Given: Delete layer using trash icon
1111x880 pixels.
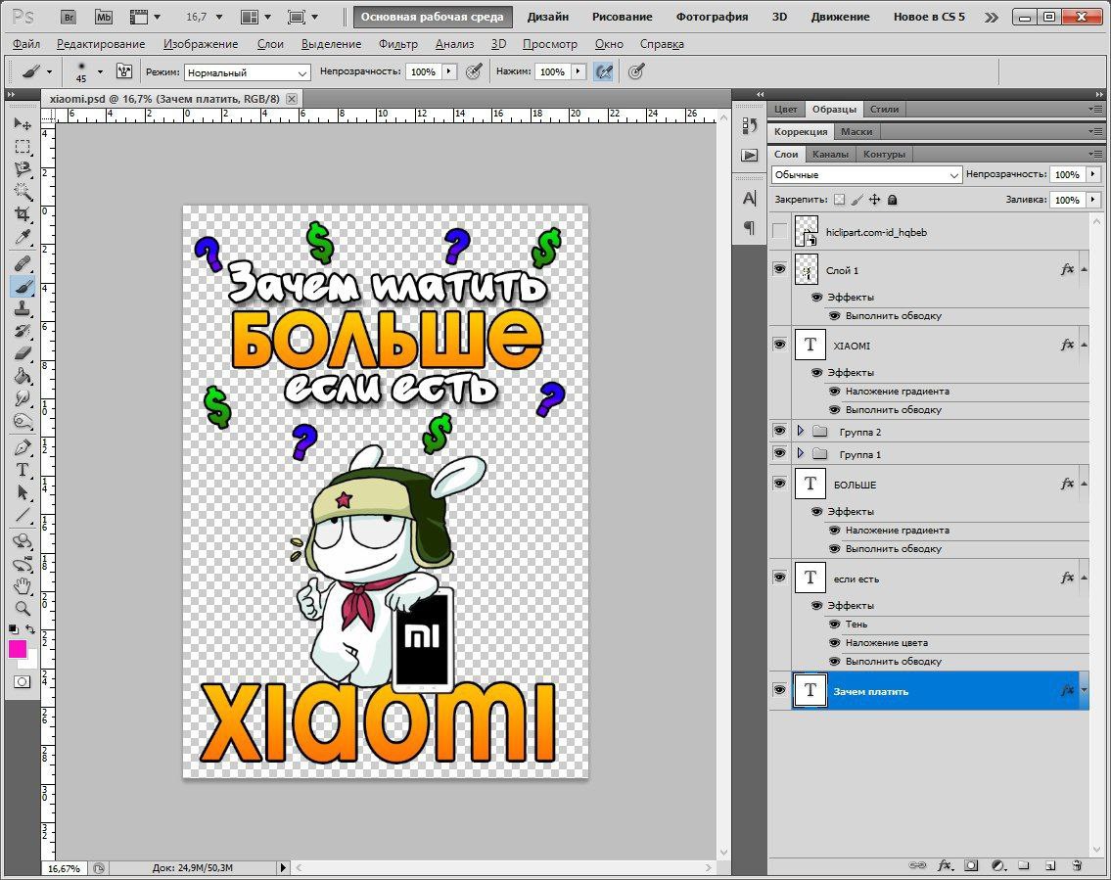Looking at the screenshot, I should coord(1077,865).
